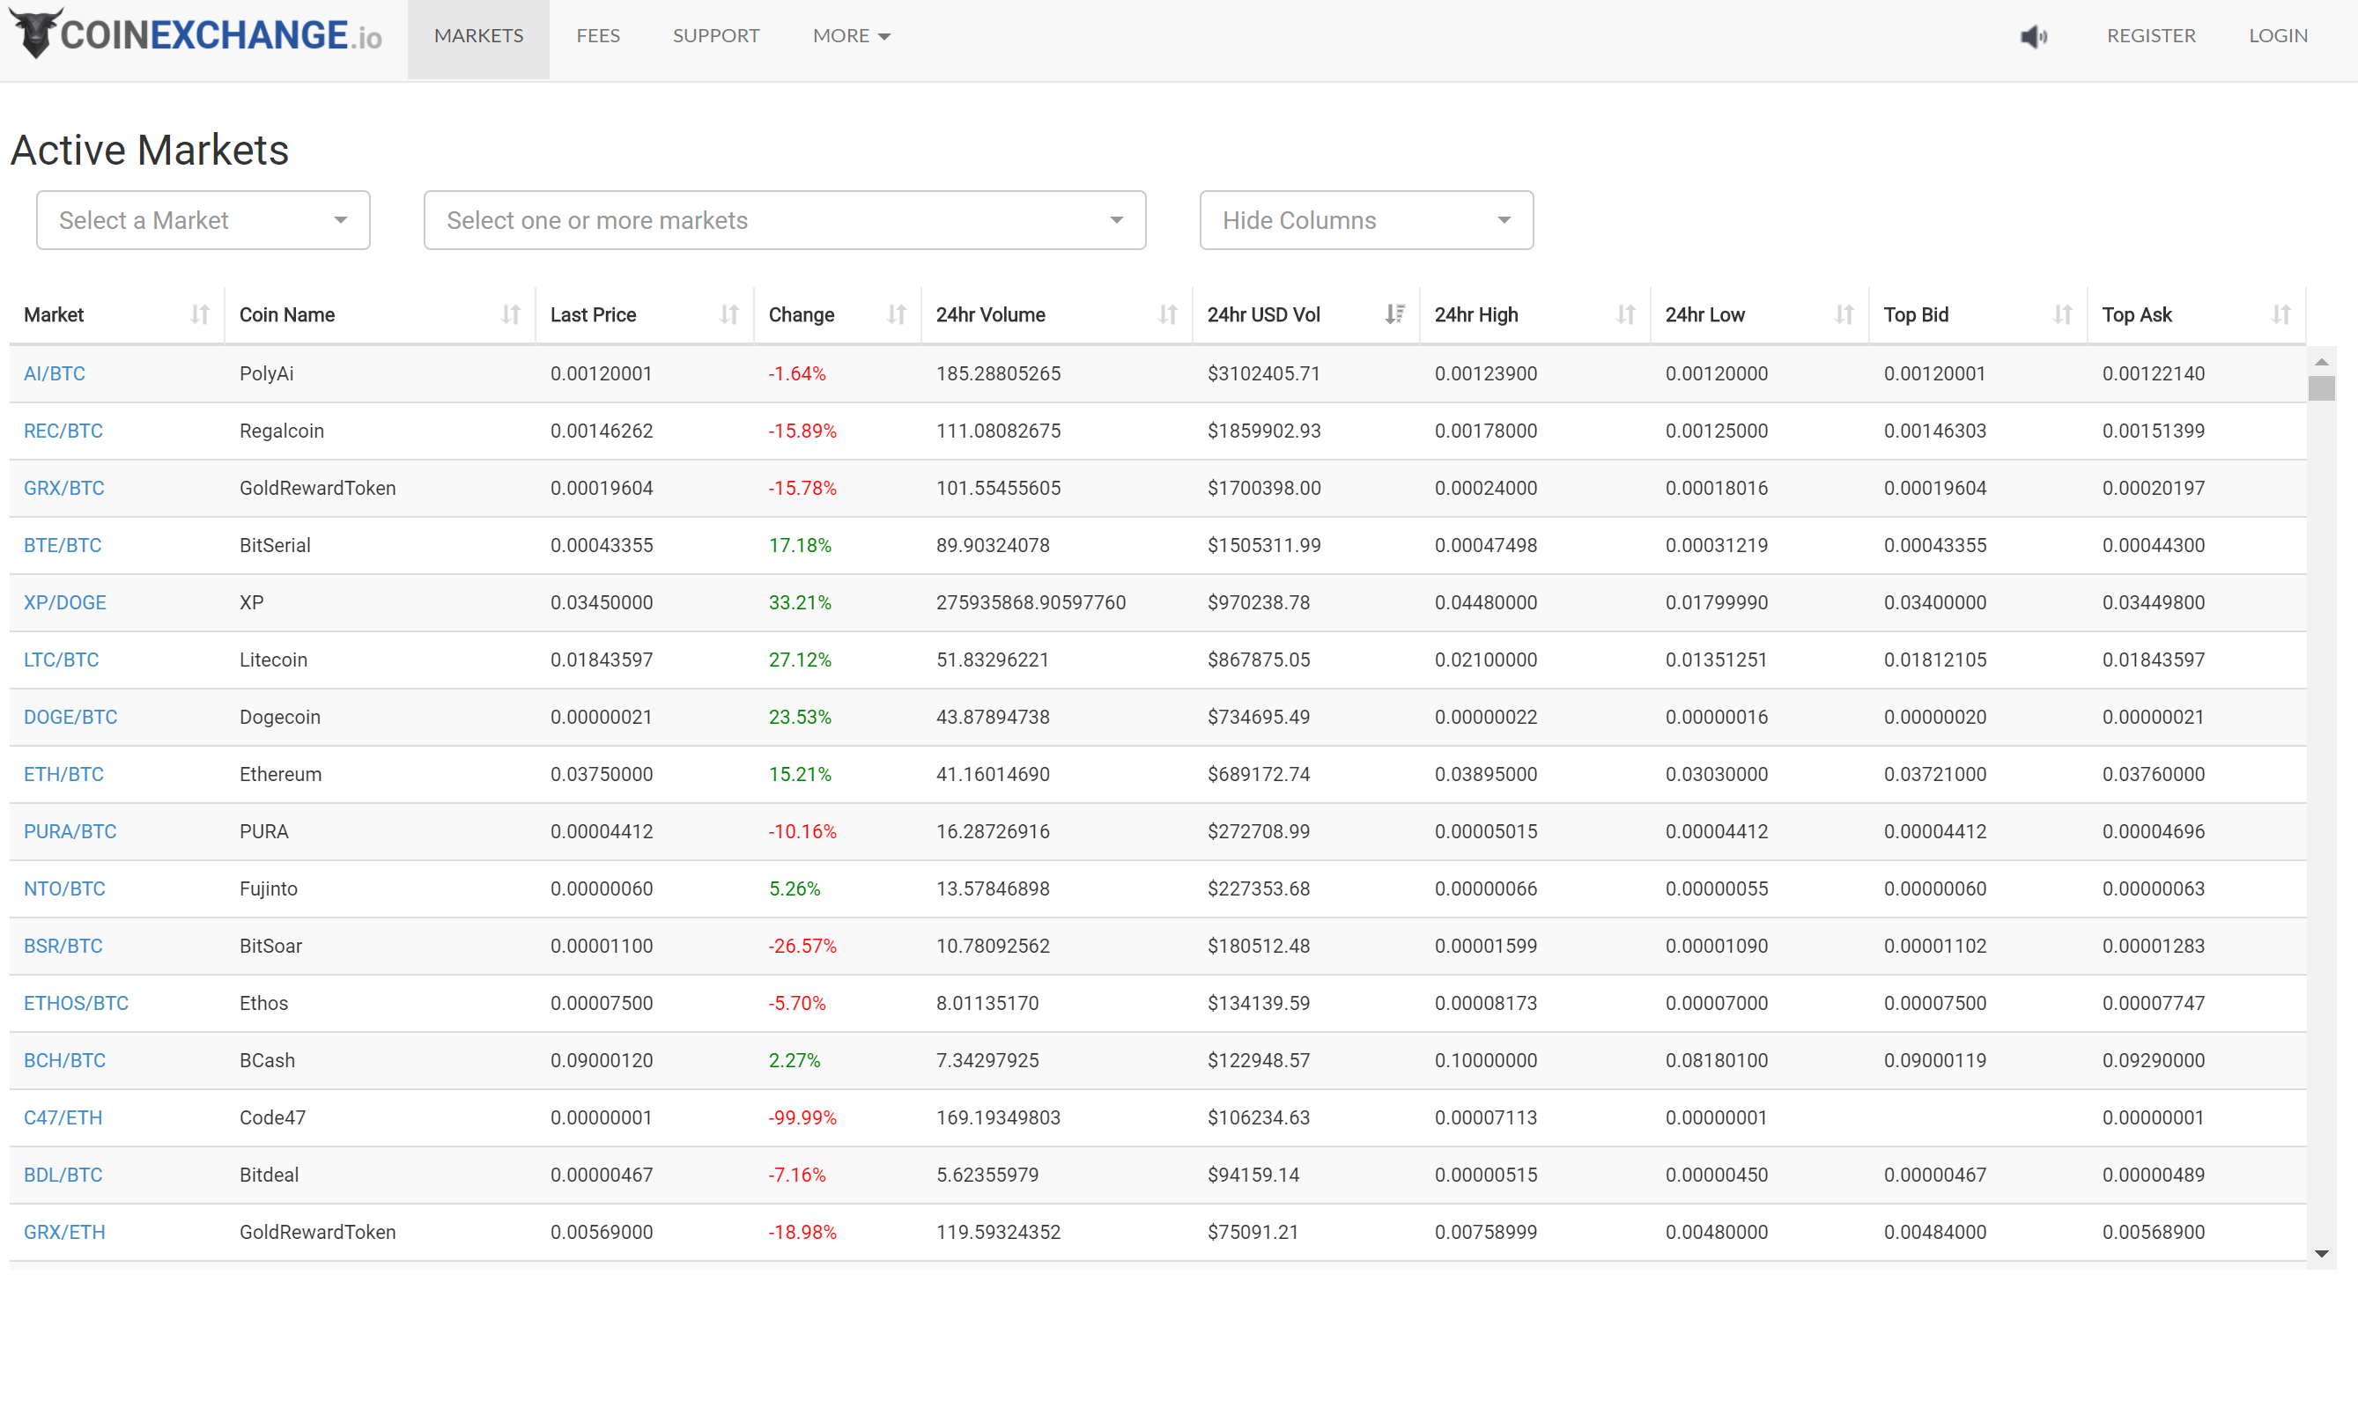Open the ETH/BTC market link
This screenshot has width=2358, height=1408.
pyautogui.click(x=63, y=774)
